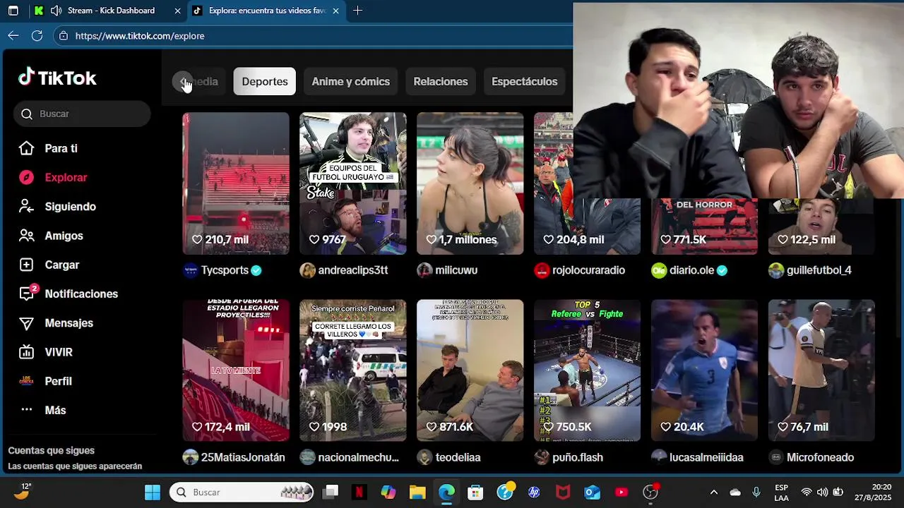904x508 pixels.
Task: Open Notificaciones icon with red badge
Action: [x=27, y=293]
